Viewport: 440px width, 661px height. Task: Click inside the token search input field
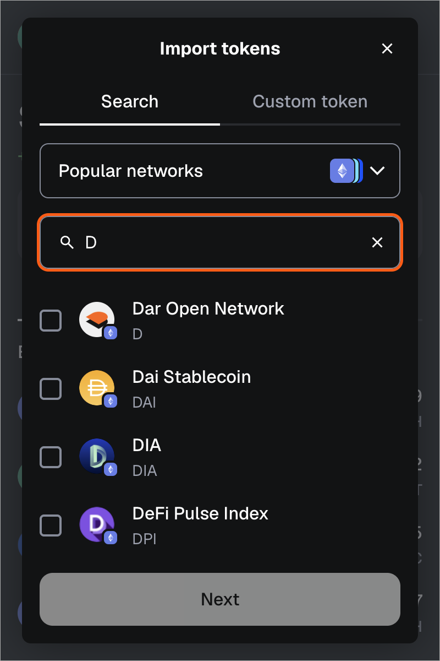point(220,242)
